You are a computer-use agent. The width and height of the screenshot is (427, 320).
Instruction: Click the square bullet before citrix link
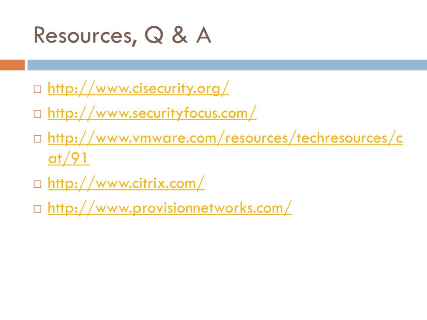tap(38, 184)
